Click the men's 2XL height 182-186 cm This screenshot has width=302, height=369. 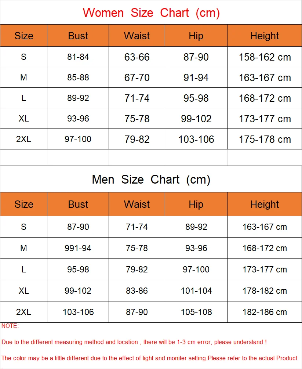click(265, 312)
